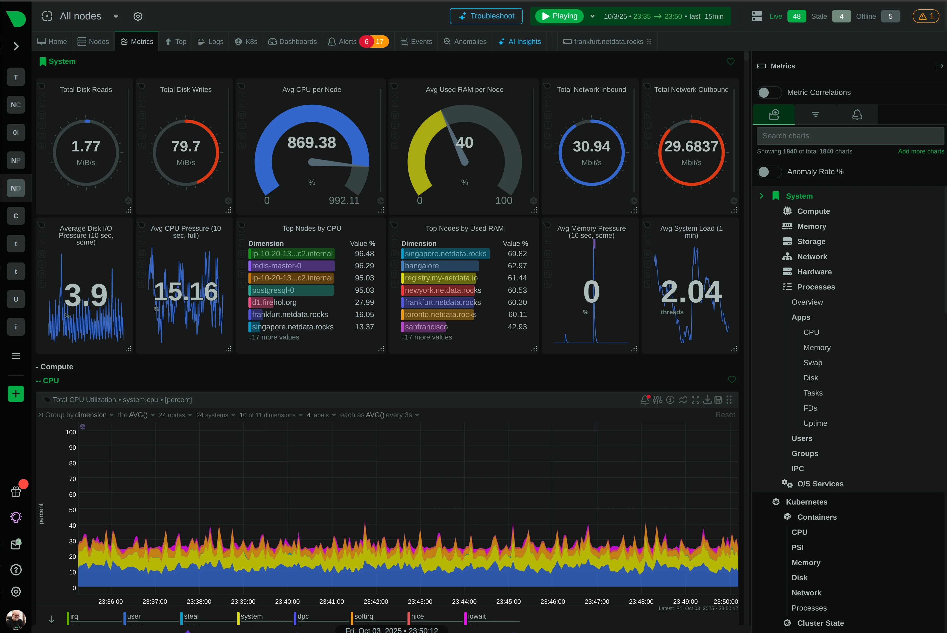
Task: Expand Total CPU Utilization to fullscreen
Action: [696, 400]
